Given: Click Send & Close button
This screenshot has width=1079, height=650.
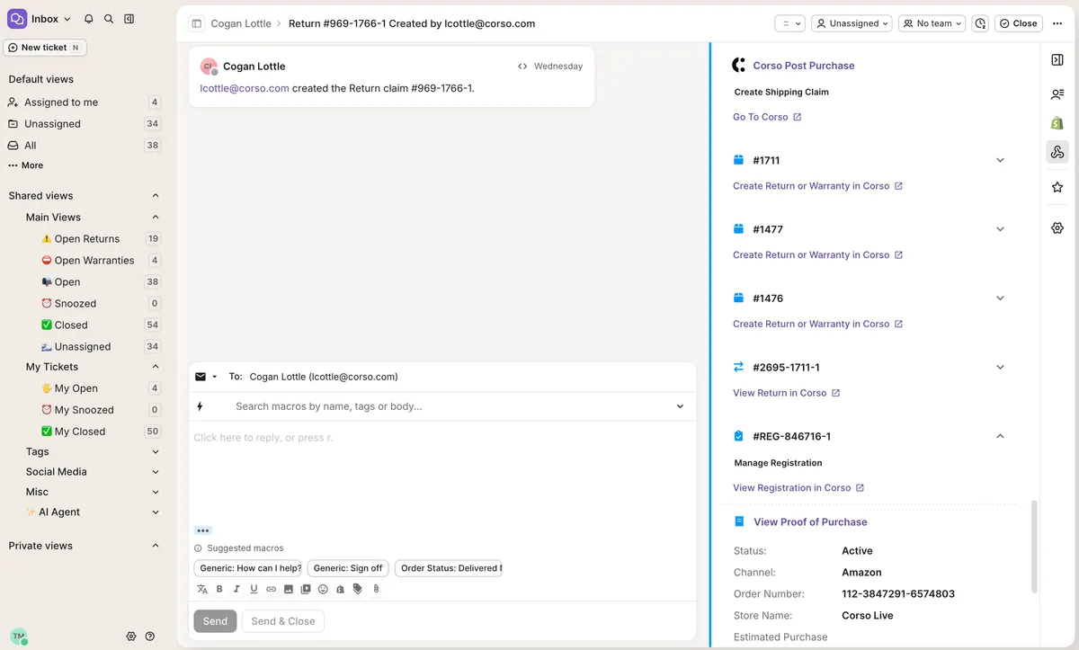Looking at the screenshot, I should point(283,621).
